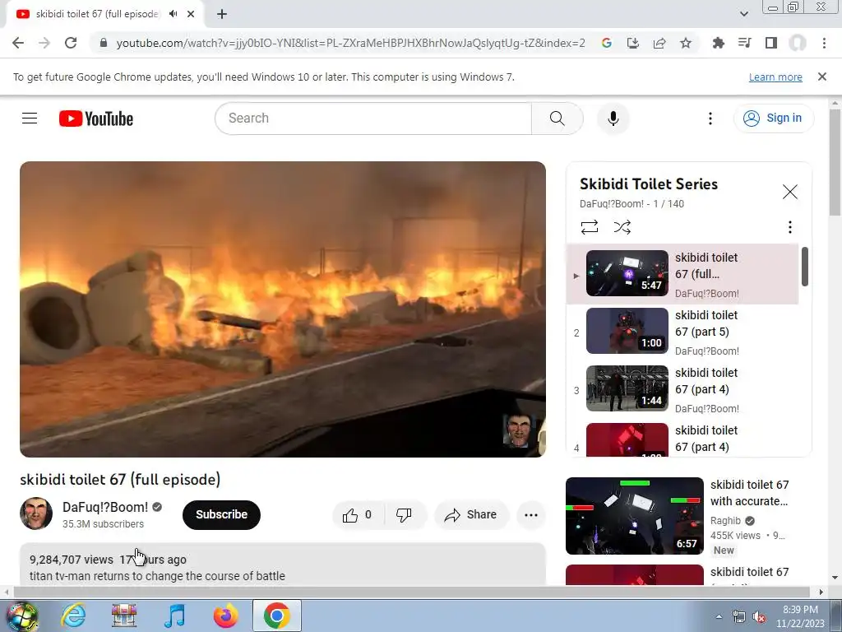Open Skibidi Toilet Series playlist title
Viewport: 842px width, 632px height.
click(648, 184)
